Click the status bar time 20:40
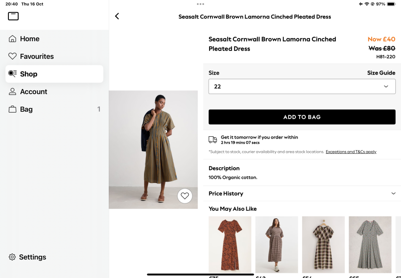 pos(12,4)
